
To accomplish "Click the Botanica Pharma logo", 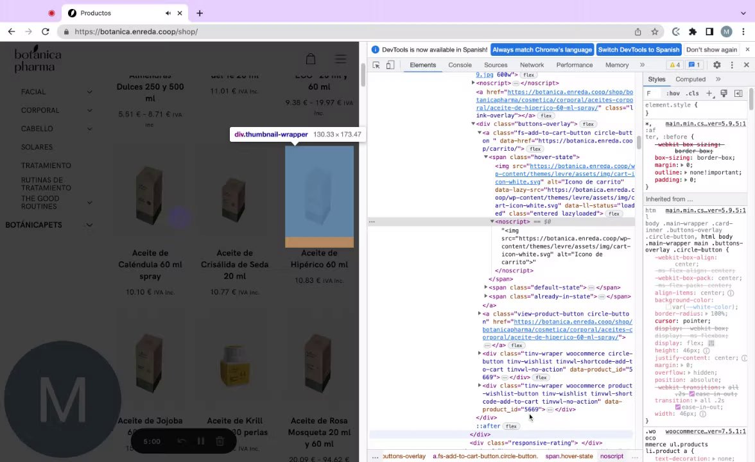I will pyautogui.click(x=37, y=59).
